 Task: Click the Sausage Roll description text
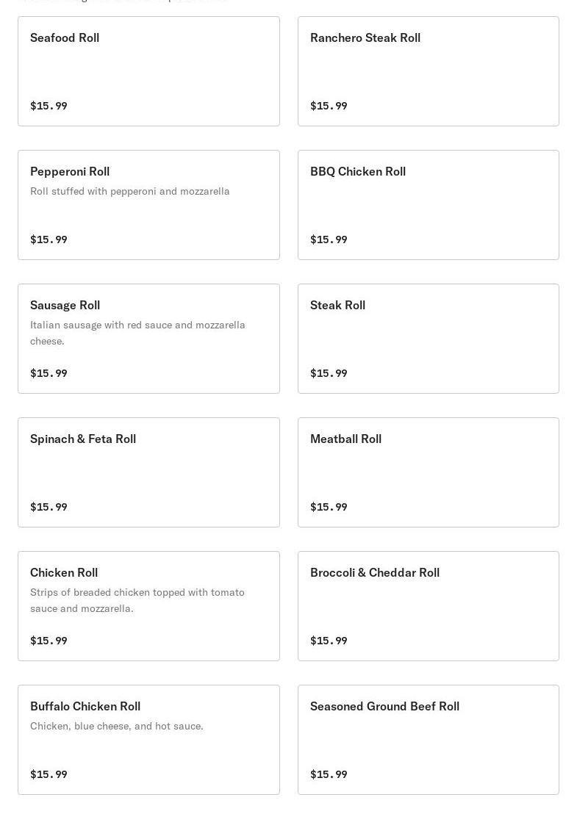137,333
